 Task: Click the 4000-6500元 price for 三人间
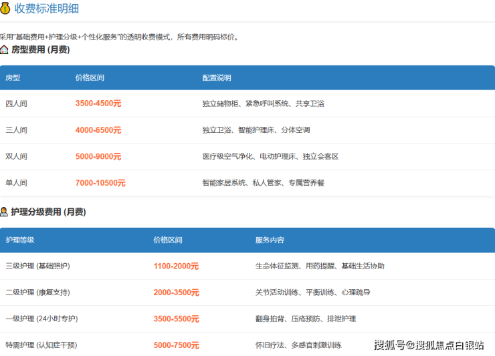pos(98,130)
